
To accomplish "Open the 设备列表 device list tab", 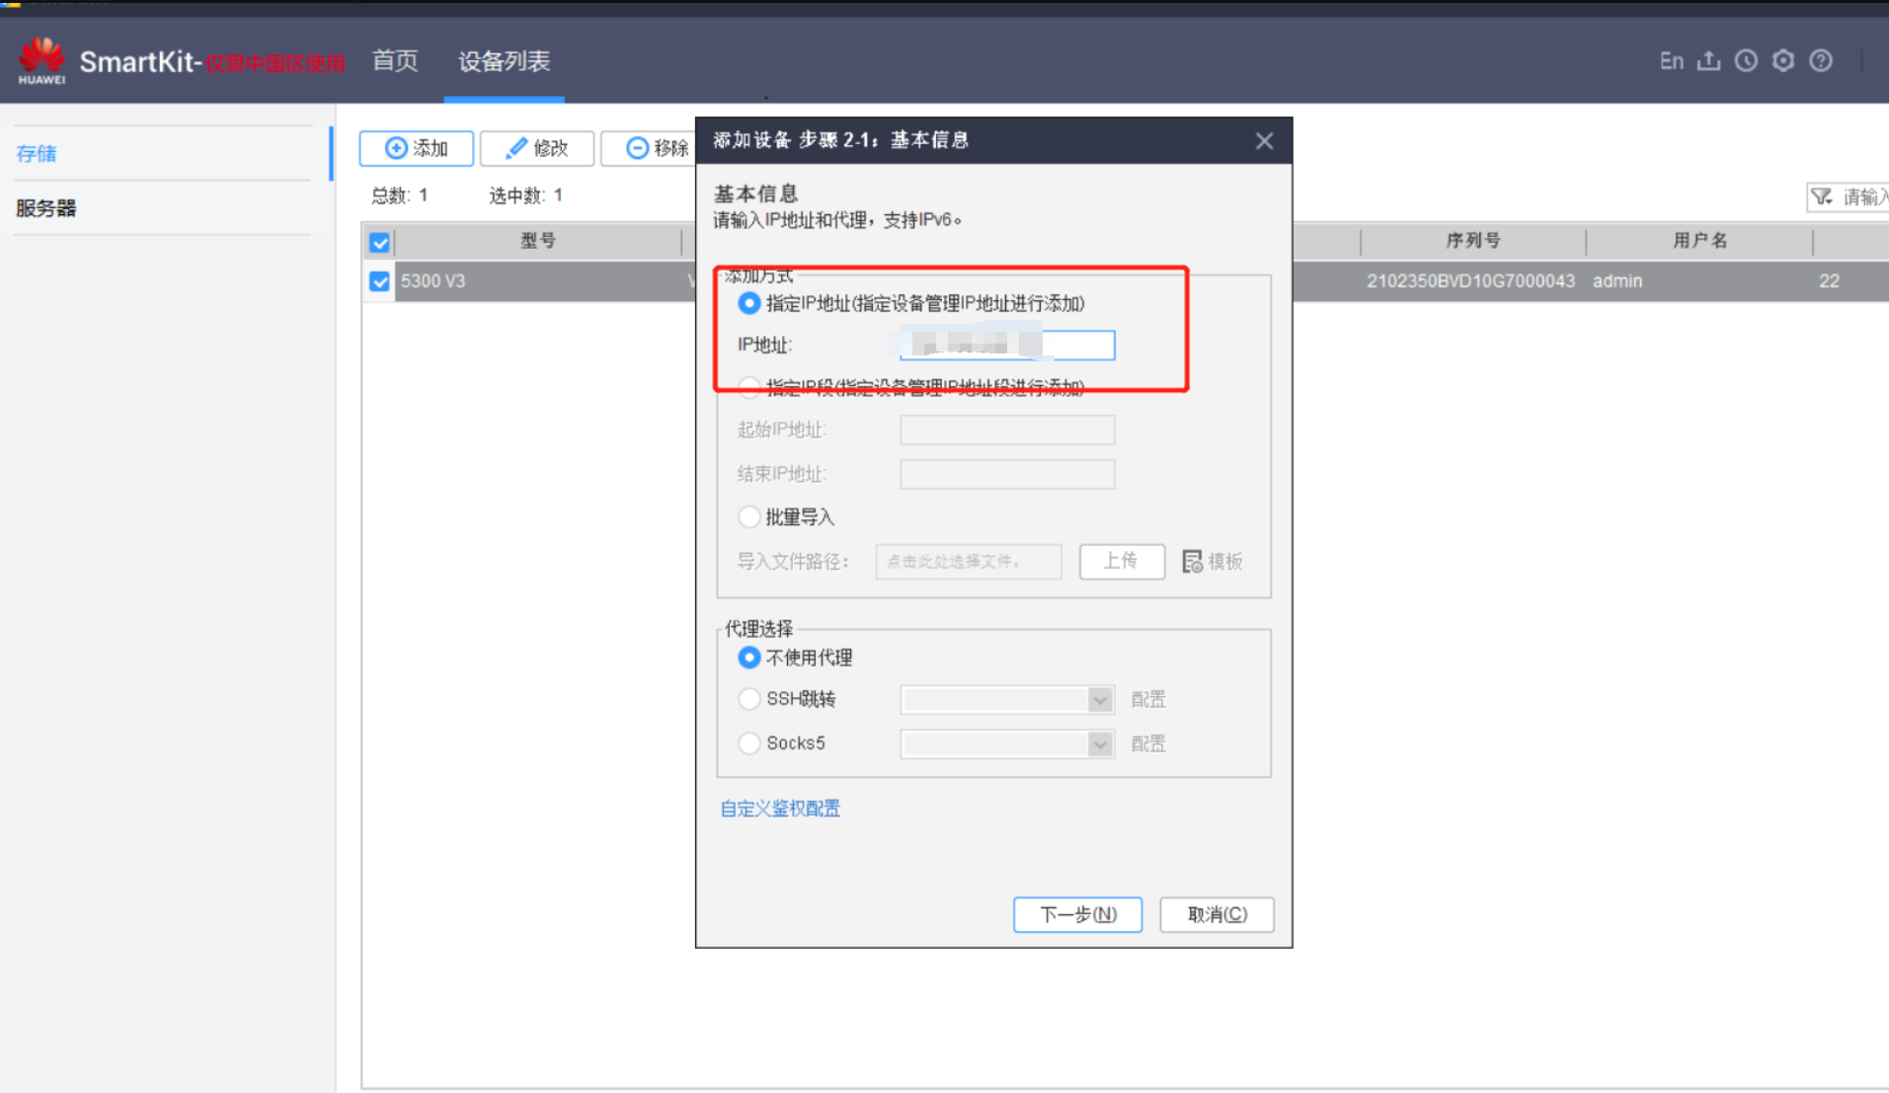I will click(x=504, y=61).
